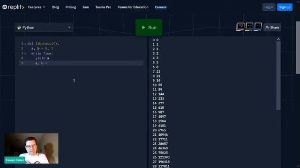The height and width of the screenshot is (168, 300).
Task: Open Teams for Education page
Action: pos(133,7)
